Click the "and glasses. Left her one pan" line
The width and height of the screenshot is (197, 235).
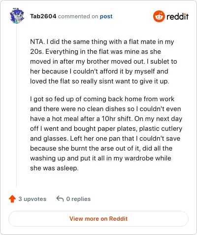pos(105,139)
